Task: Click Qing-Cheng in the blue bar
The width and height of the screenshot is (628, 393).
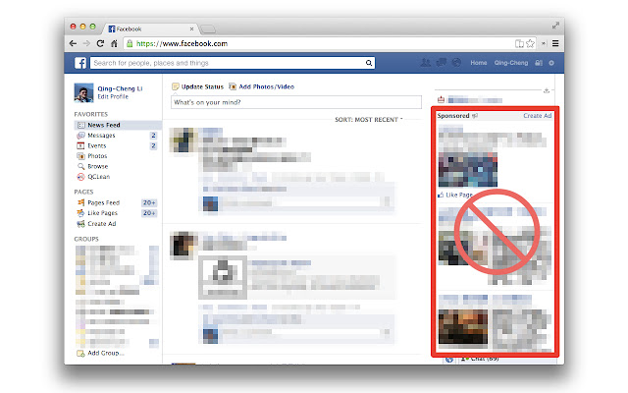Action: click(x=511, y=63)
